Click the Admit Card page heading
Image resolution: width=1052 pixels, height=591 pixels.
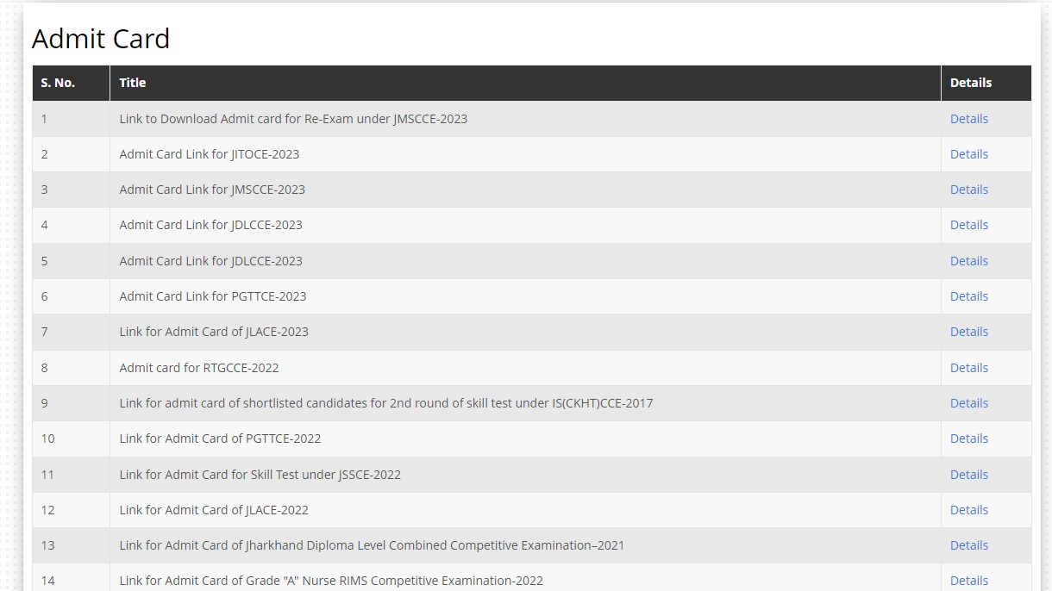point(101,39)
